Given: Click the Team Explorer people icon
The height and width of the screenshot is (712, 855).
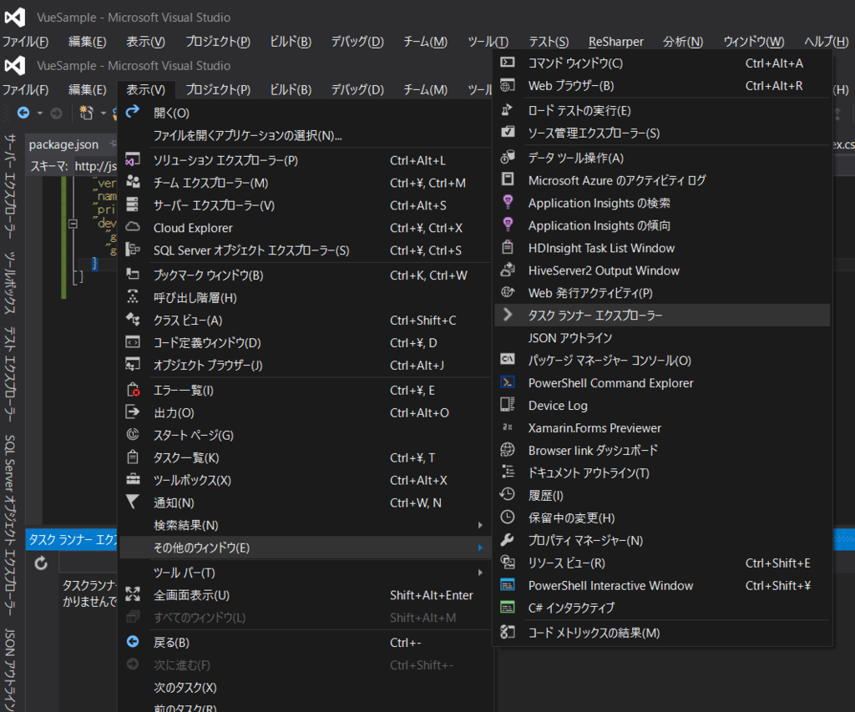Looking at the screenshot, I should [133, 182].
